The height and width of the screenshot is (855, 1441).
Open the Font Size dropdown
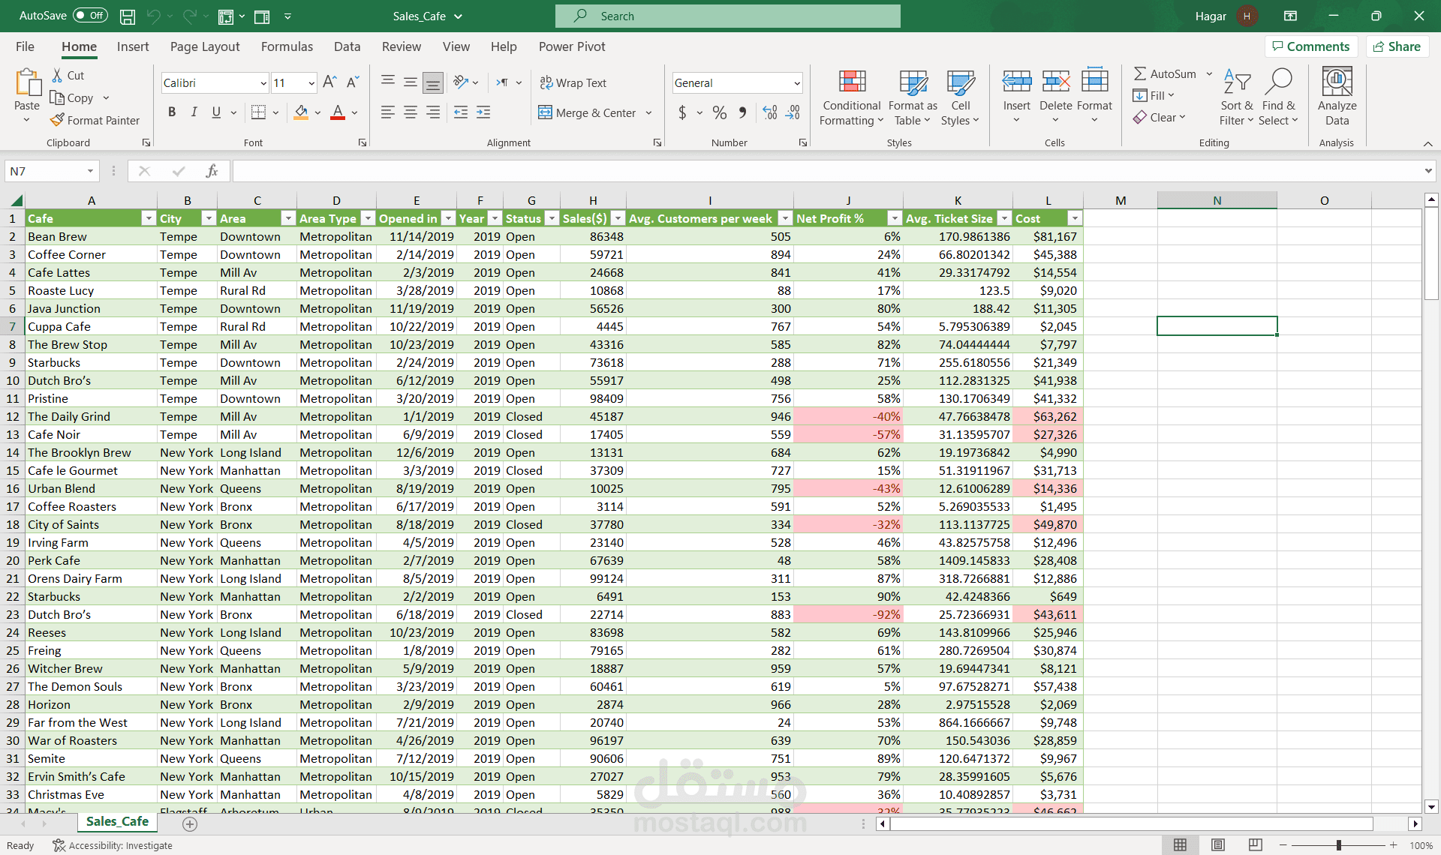tap(311, 83)
